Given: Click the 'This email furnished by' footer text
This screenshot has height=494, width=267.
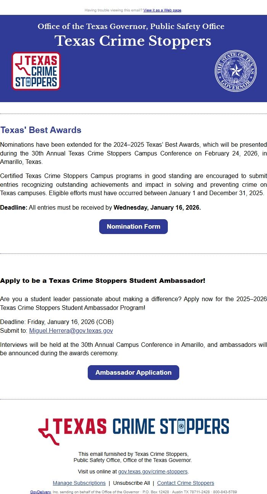Looking at the screenshot, I should click(133, 454).
